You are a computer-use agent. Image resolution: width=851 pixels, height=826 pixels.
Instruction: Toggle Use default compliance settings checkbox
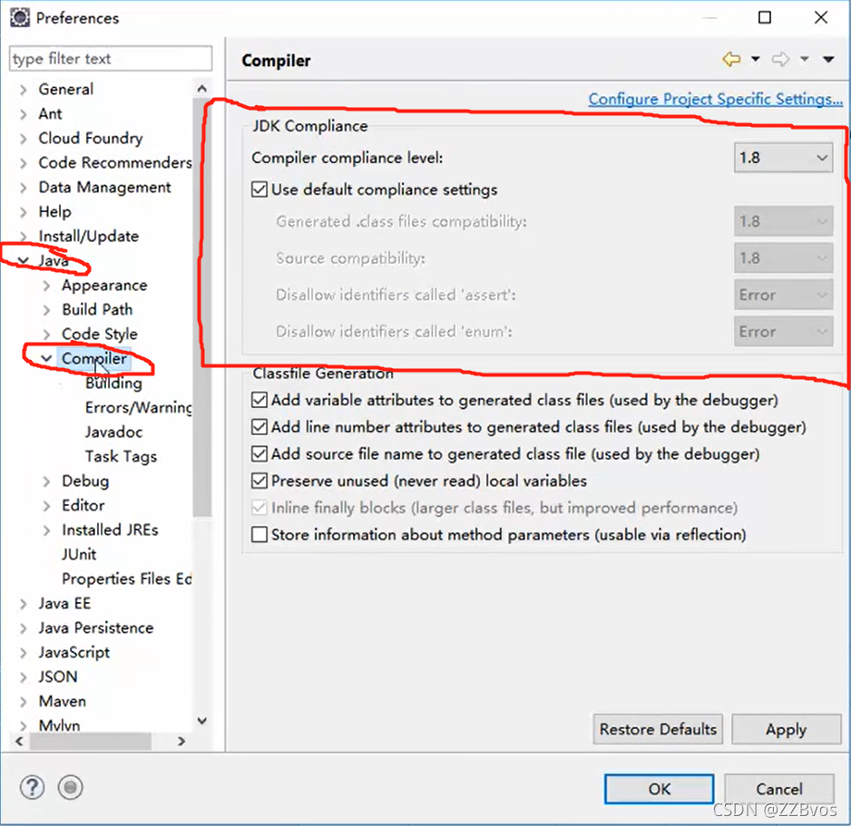click(x=259, y=189)
